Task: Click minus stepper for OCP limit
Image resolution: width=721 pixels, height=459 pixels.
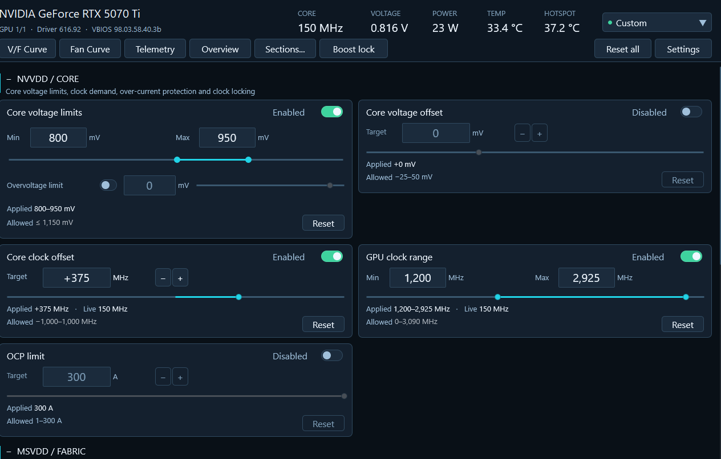Action: [x=163, y=377]
